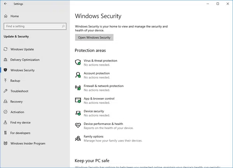Viewport: 233px width, 168px height.
Task: Go back using the back arrow
Action: (5, 4)
